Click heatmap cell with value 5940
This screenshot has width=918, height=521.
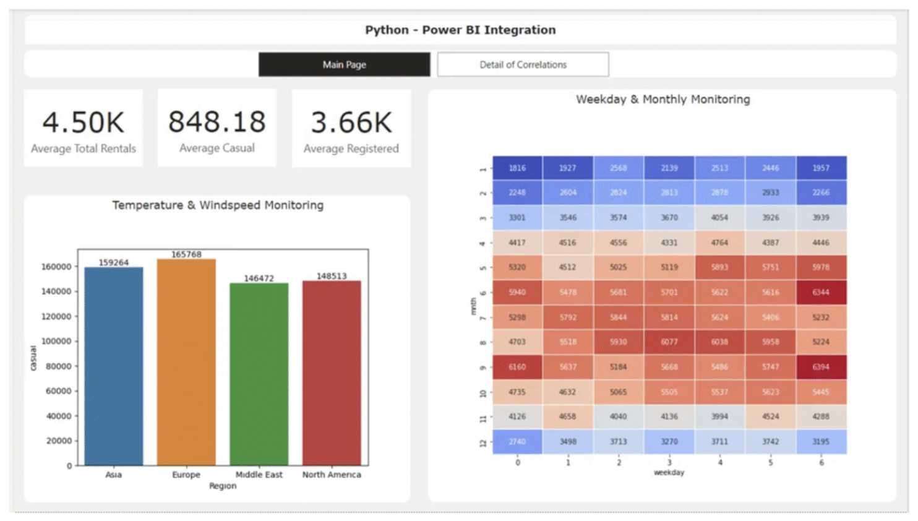(x=517, y=293)
